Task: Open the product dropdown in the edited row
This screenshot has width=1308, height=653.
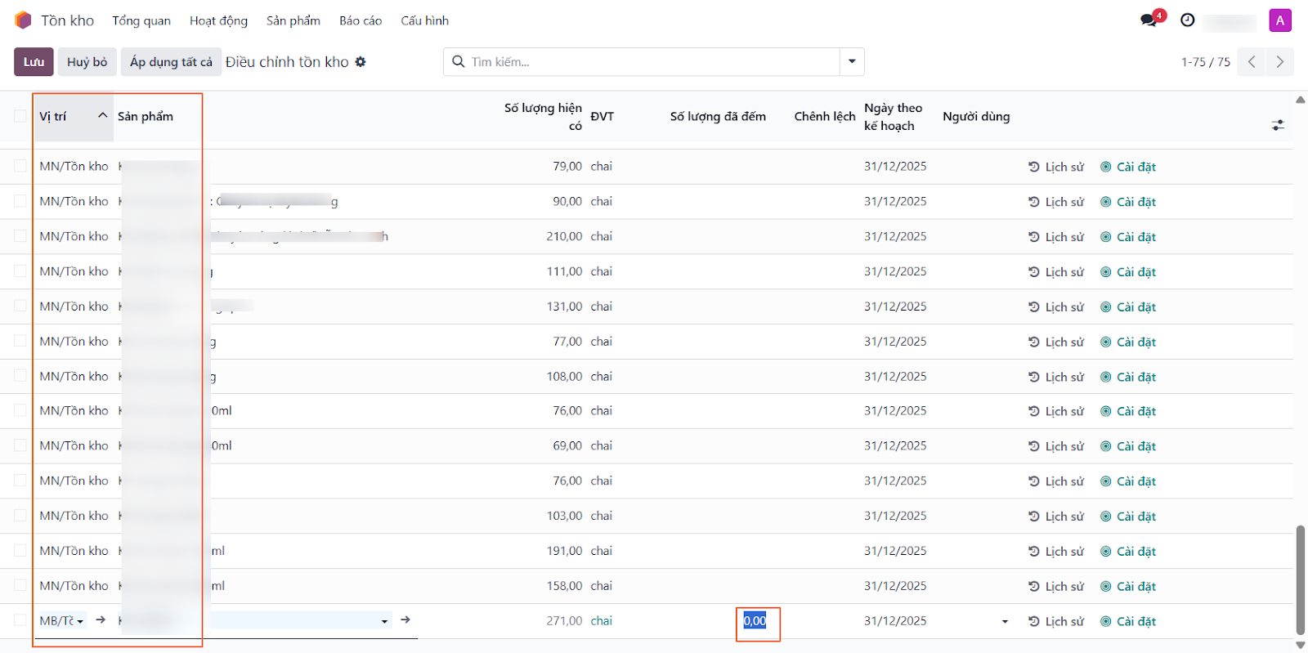Action: click(x=384, y=621)
